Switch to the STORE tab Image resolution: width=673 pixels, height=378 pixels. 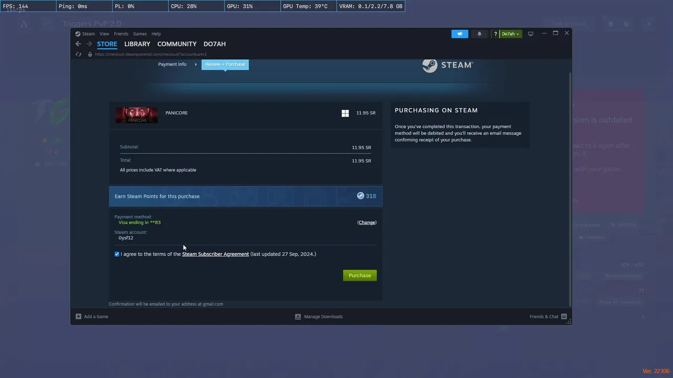tap(107, 44)
